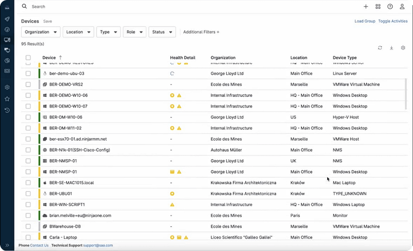The height and width of the screenshot is (251, 413).
Task: Toggle the select-all devices checkbox
Action: tap(28, 58)
